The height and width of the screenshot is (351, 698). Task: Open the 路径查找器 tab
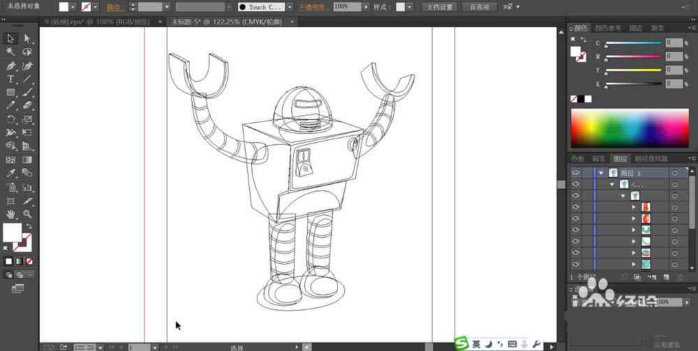[651, 159]
